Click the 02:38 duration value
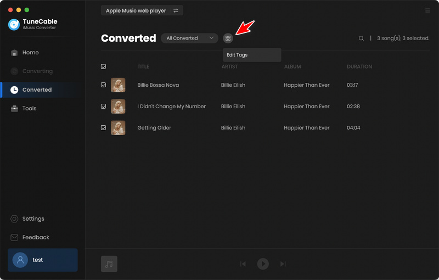This screenshot has height=280, width=439. pyautogui.click(x=353, y=107)
